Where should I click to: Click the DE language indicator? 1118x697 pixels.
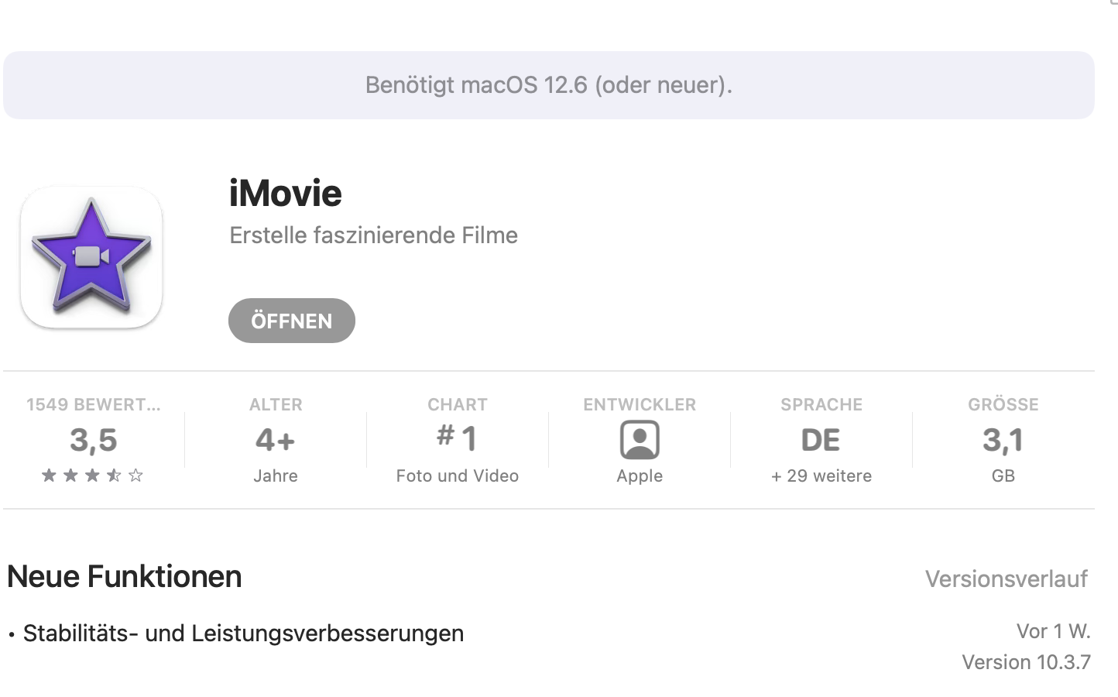(821, 440)
